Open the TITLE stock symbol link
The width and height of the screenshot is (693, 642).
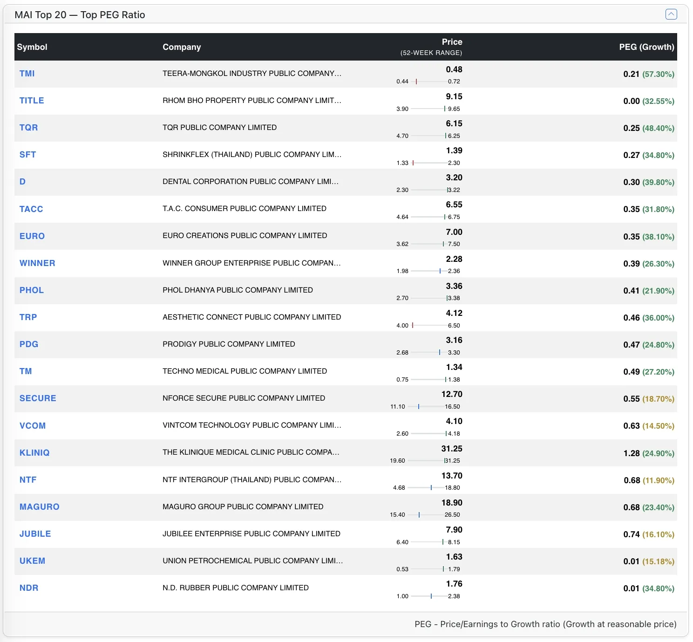click(x=32, y=101)
